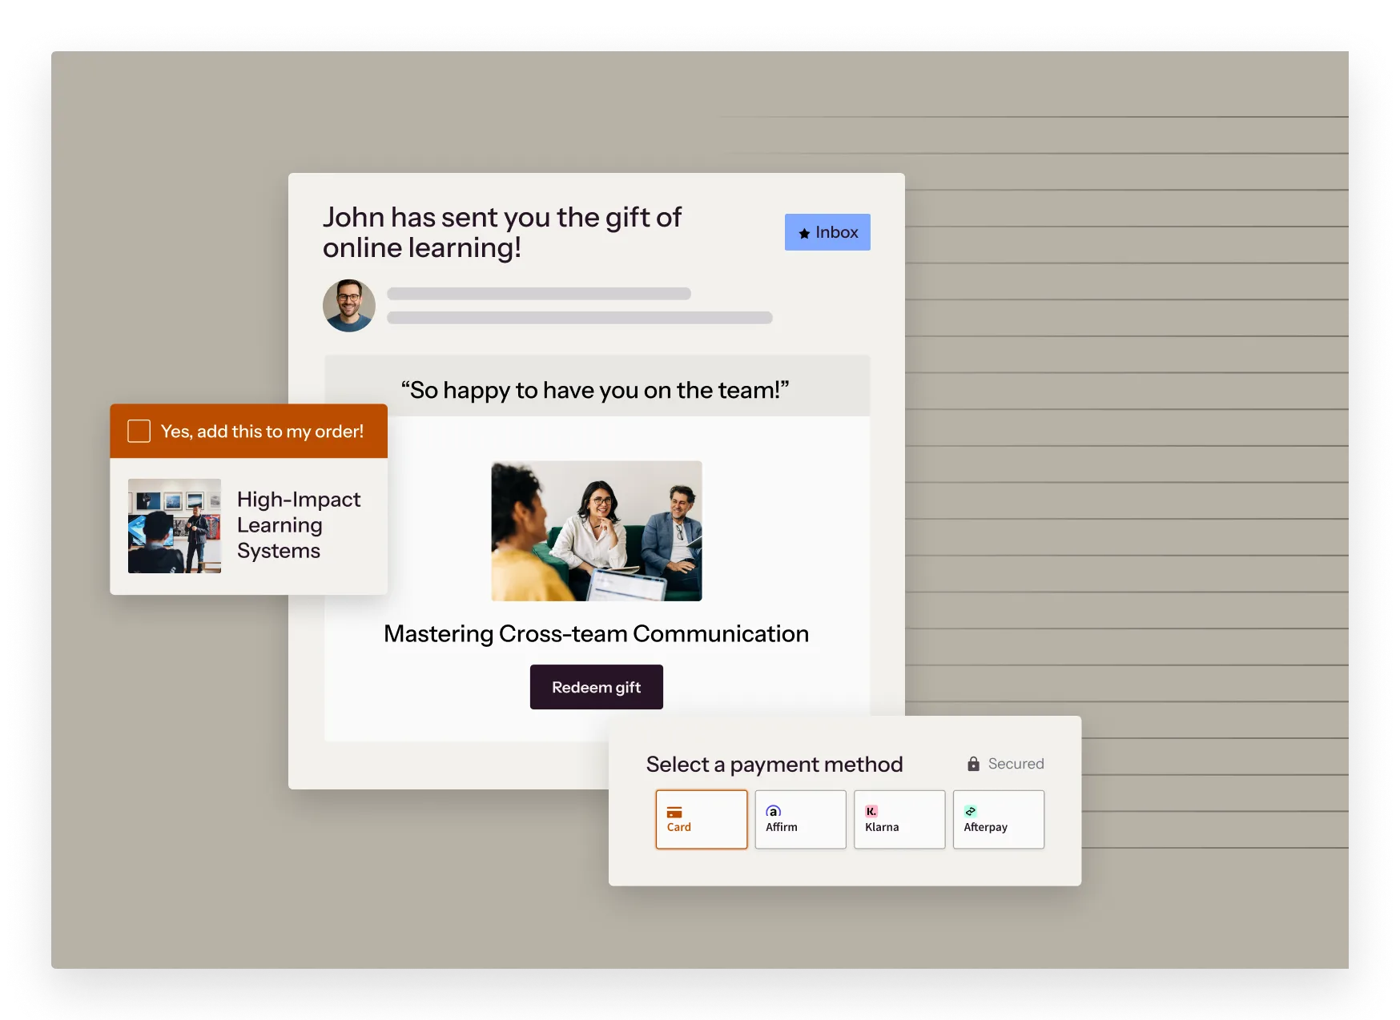Click the lock icon beside Secured
1400x1020 pixels.
click(973, 764)
